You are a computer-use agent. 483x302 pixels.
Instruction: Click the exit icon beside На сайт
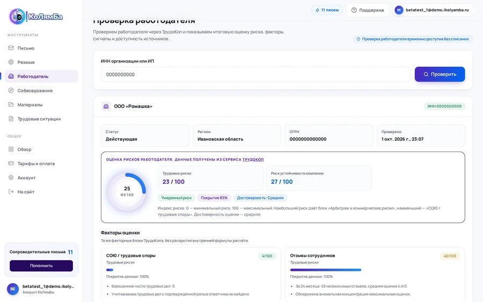tap(11, 191)
